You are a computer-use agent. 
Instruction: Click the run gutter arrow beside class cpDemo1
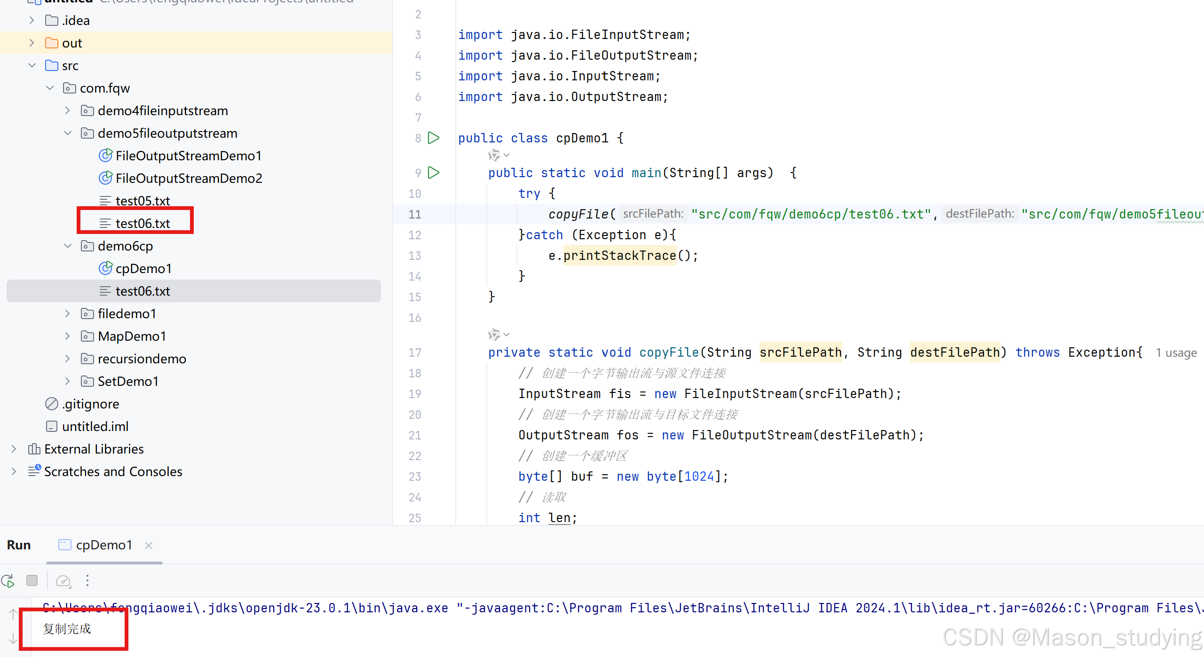point(434,138)
